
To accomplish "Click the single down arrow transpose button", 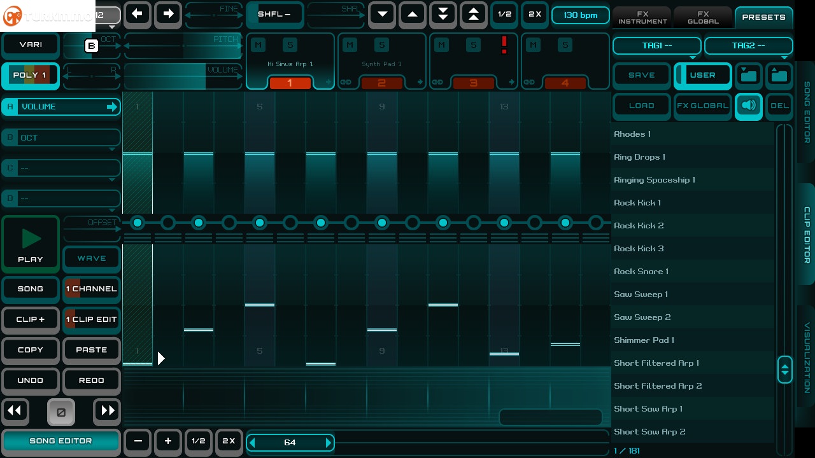I will (382, 14).
